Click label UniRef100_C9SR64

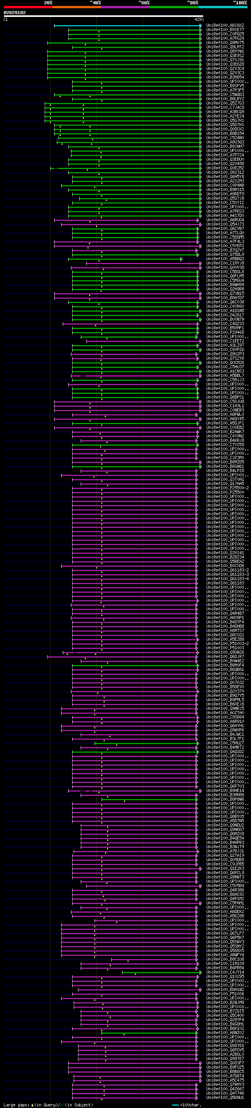225,717
